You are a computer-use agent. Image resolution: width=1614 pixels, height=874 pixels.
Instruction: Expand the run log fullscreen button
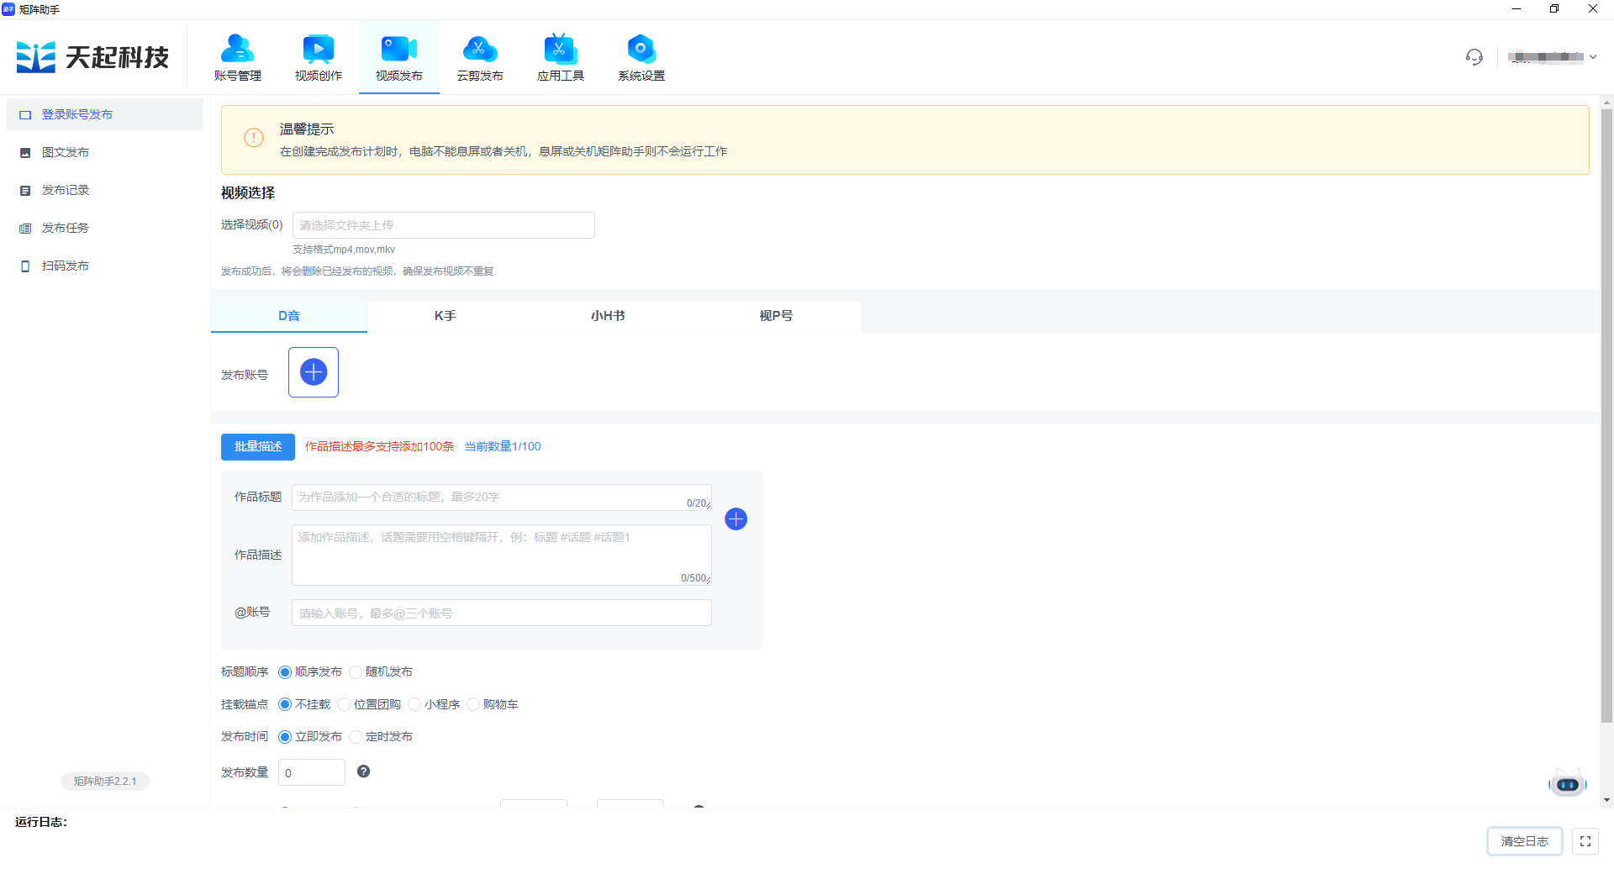pos(1585,841)
